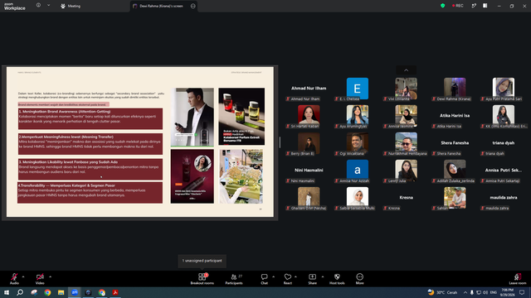Image resolution: width=531 pixels, height=298 pixels.
Task: Open the More options menu
Action: tap(359, 279)
